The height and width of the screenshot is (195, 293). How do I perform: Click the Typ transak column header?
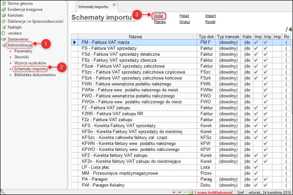(x=228, y=37)
